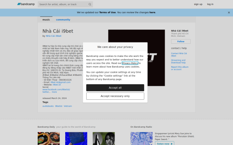Viewport: 233px width, 145px height.
Task: Open the Bandcamp logo home link
Action: click(26, 4)
